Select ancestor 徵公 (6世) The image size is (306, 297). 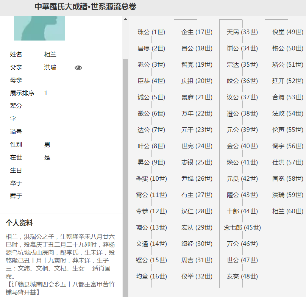(x=151, y=113)
